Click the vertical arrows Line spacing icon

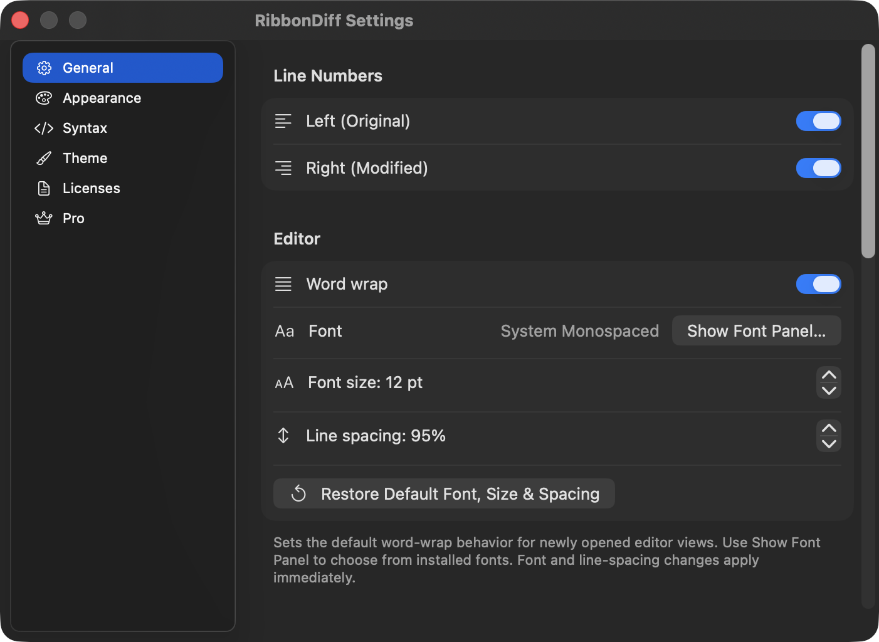pyautogui.click(x=283, y=436)
